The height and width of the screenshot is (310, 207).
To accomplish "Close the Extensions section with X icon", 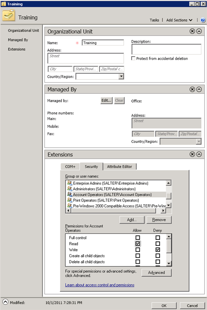I will 192,154.
